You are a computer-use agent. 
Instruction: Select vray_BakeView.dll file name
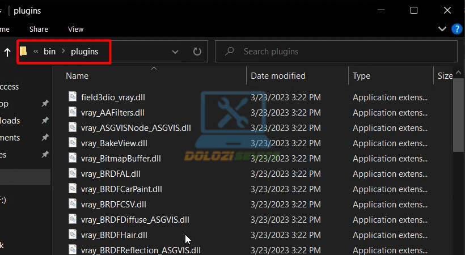click(x=114, y=143)
